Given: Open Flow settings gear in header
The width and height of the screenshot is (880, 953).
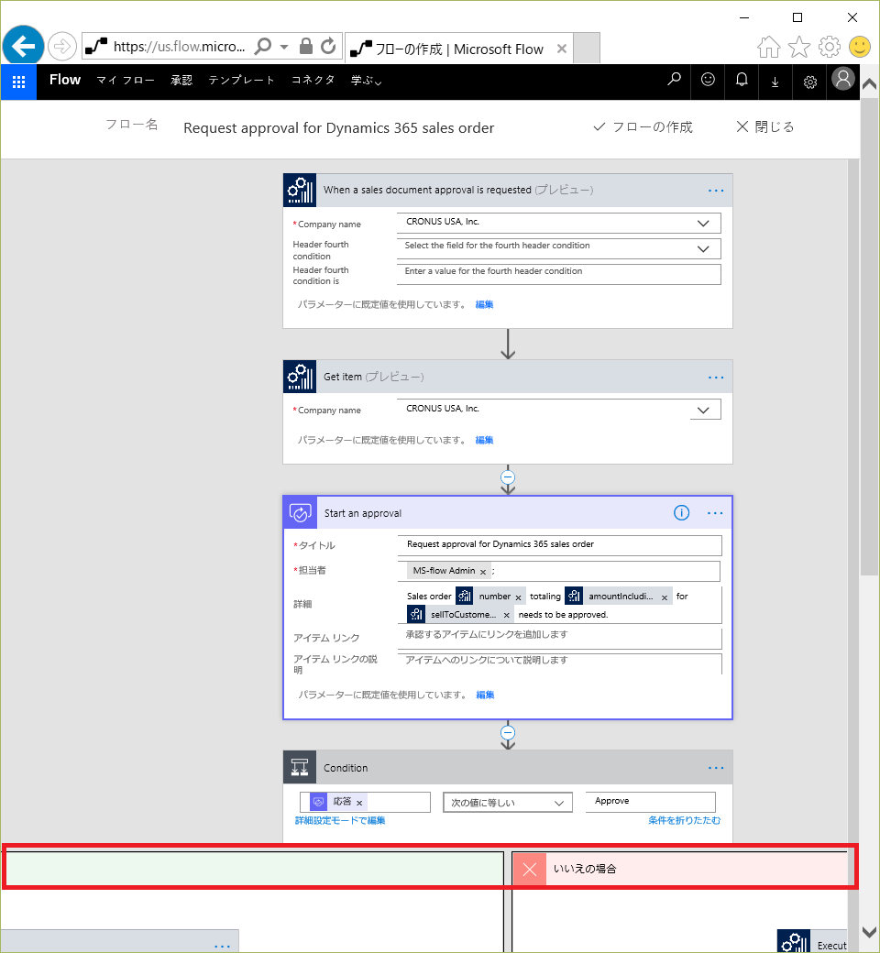Looking at the screenshot, I should click(809, 82).
